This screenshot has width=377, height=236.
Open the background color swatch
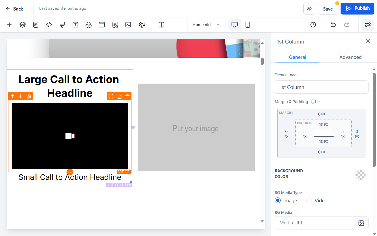click(361, 175)
